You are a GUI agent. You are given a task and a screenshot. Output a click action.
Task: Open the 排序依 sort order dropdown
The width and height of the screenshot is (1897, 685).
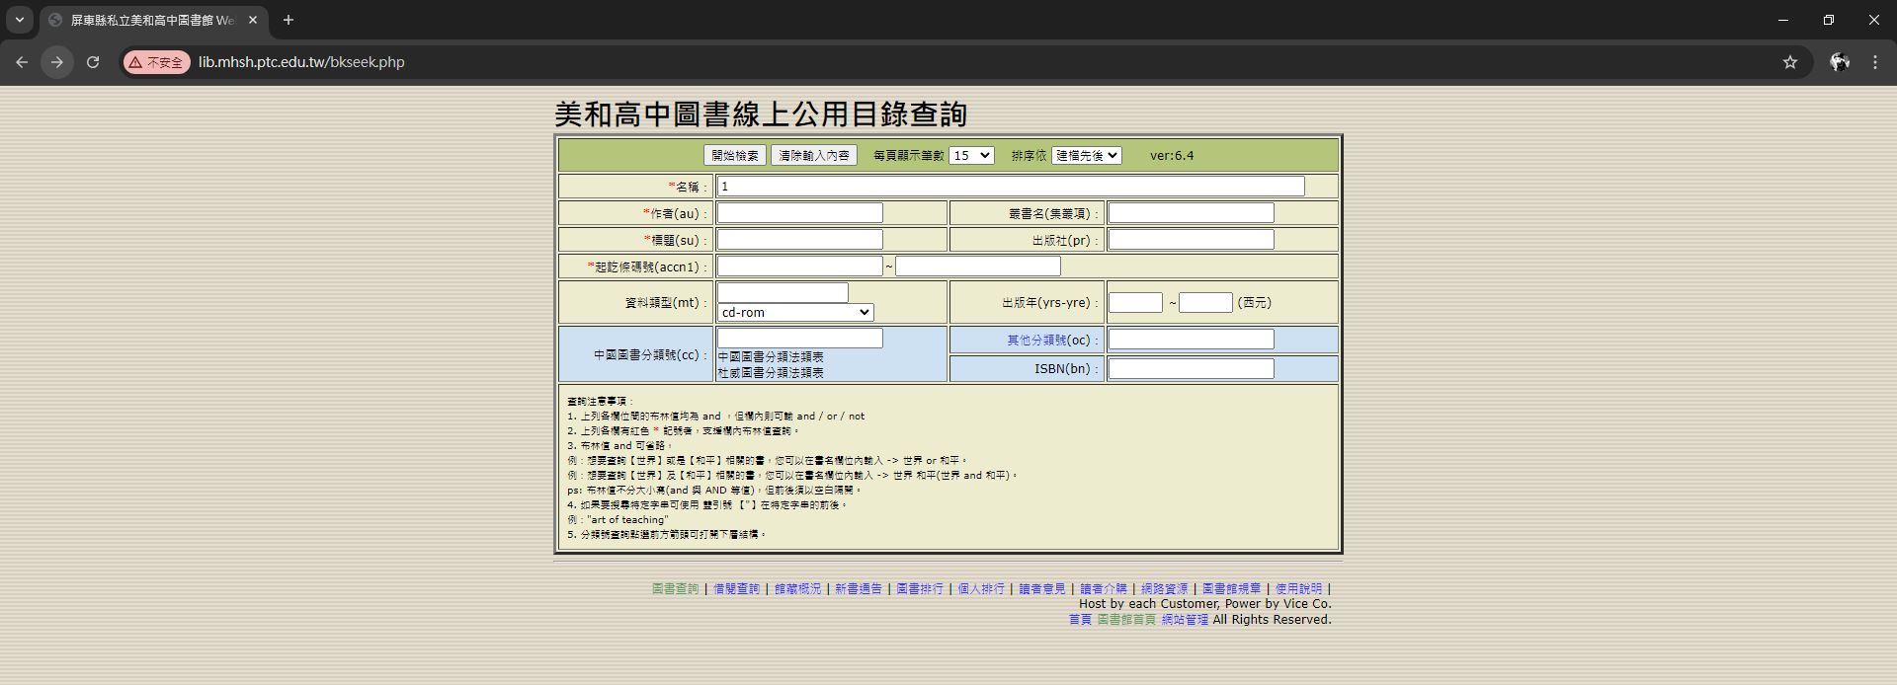[x=1086, y=156]
